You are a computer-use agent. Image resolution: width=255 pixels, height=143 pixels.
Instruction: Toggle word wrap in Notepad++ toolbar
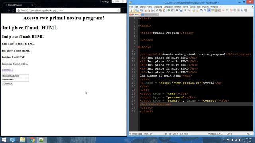201,10
